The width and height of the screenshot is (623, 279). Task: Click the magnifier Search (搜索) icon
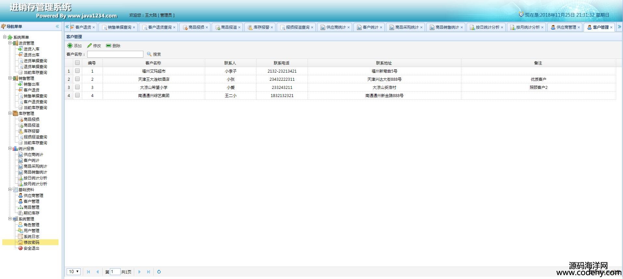coord(149,54)
